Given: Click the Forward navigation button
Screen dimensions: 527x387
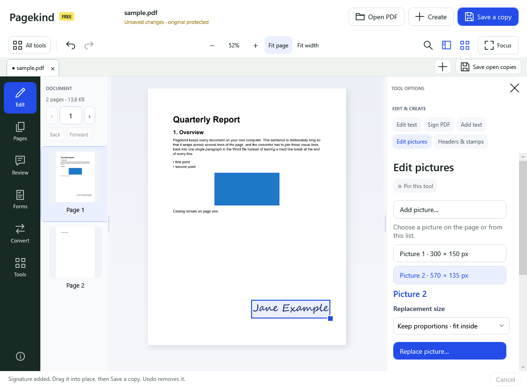Looking at the screenshot, I should (79, 134).
